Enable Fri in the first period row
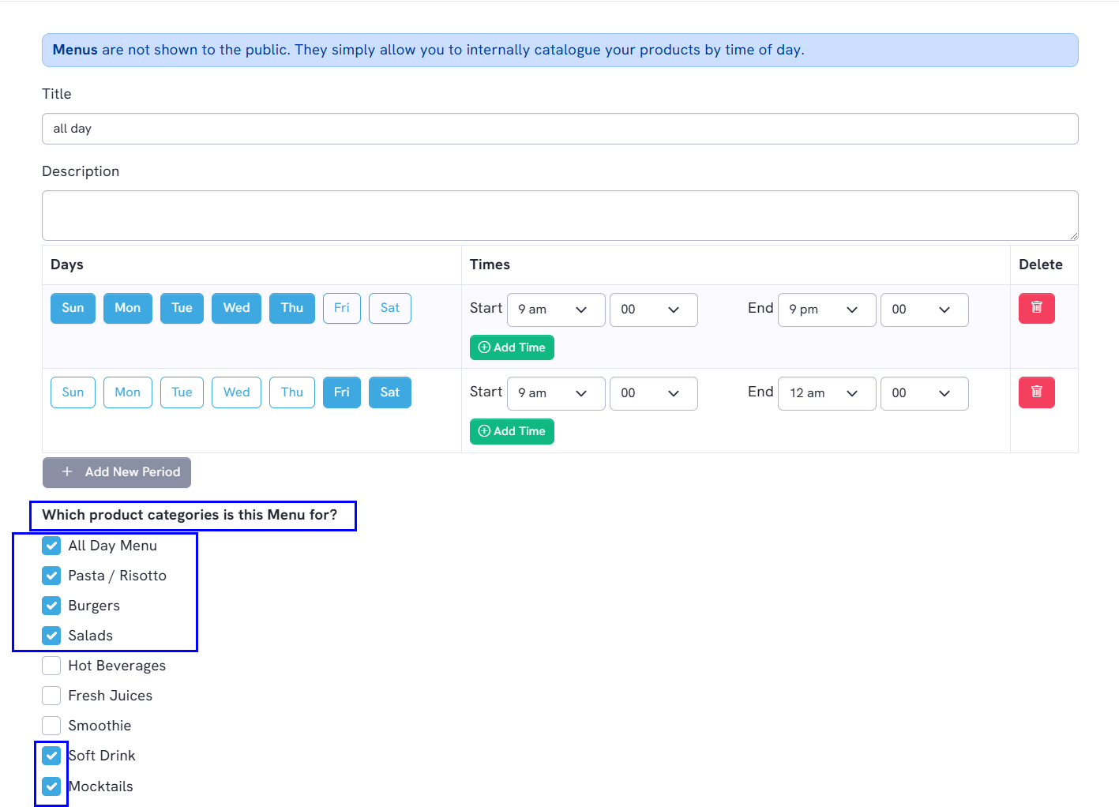This screenshot has height=807, width=1119. 341,308
